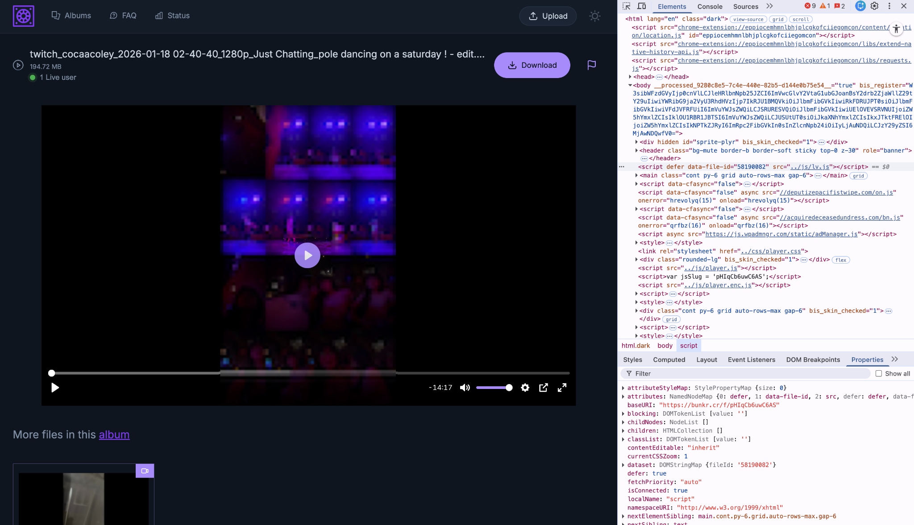
Task: Click the DevTools inspect element icon
Action: click(x=627, y=6)
